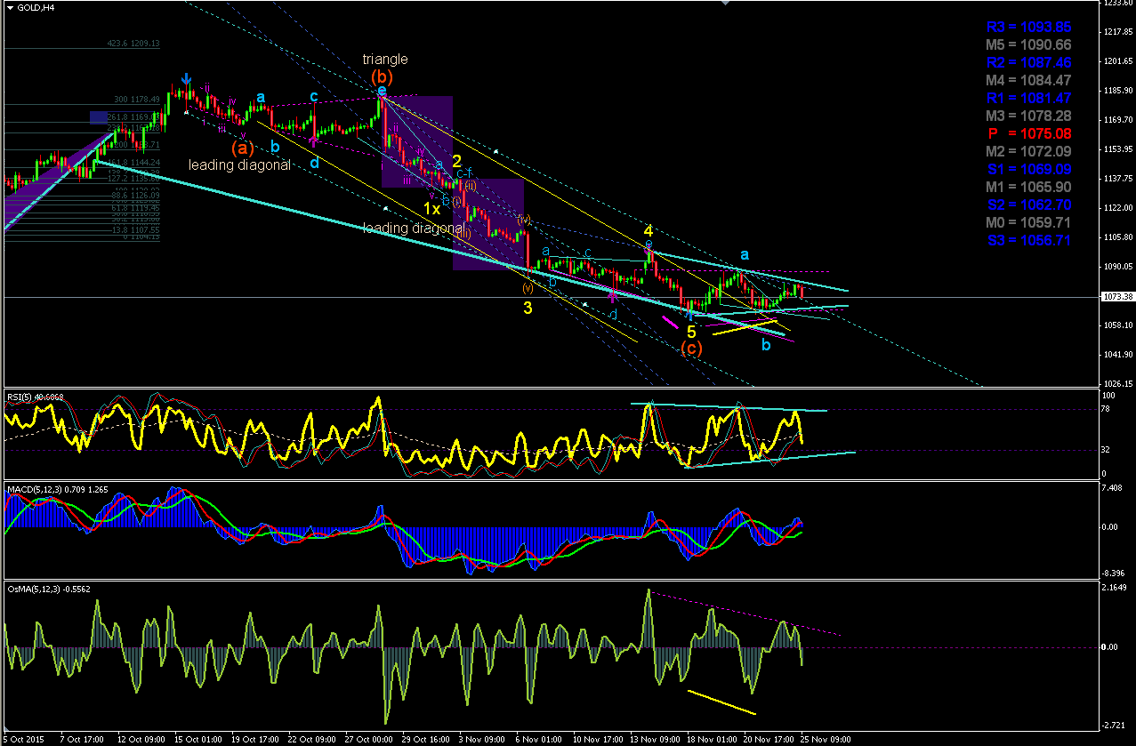Select the yellow wave 3 label

(x=528, y=308)
